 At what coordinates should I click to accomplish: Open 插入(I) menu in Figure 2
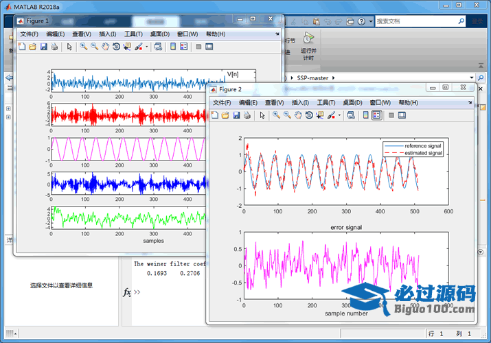300,102
